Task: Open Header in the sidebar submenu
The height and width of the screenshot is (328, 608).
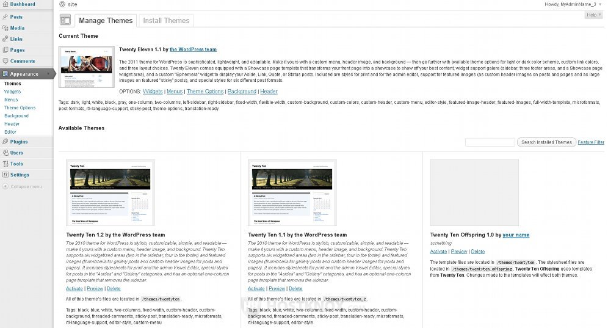Action: click(12, 124)
